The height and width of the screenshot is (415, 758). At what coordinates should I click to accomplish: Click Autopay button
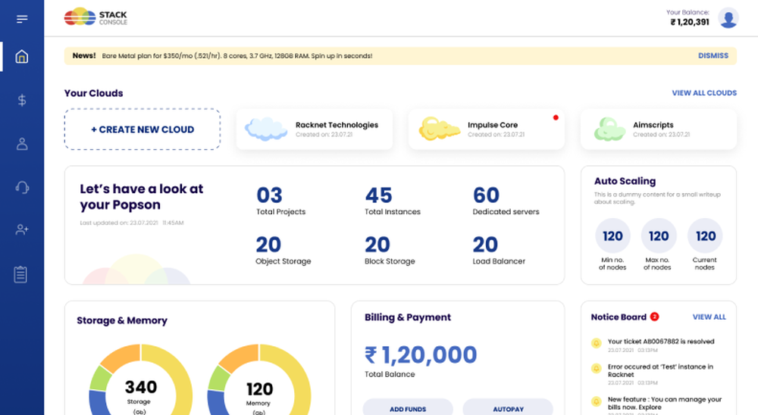point(508,407)
